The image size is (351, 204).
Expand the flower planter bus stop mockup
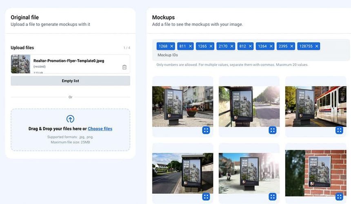pos(206,130)
